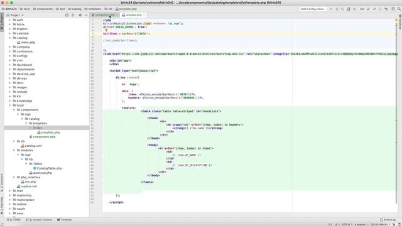Open the Structure side tool window
This screenshot has height=226, width=402.
[x=2, y=183]
